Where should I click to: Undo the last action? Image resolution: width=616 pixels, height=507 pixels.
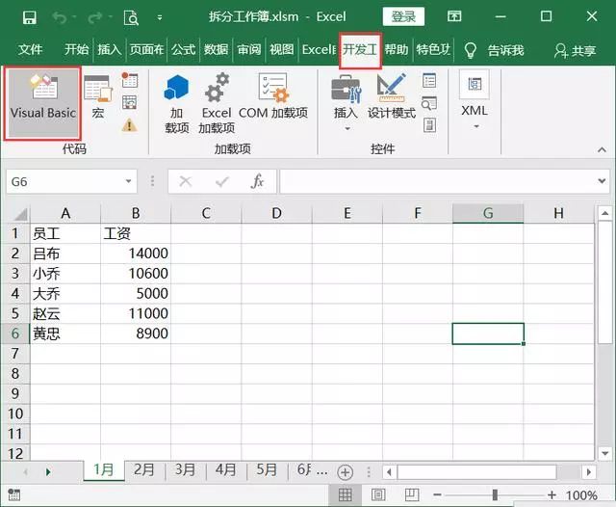(60, 17)
